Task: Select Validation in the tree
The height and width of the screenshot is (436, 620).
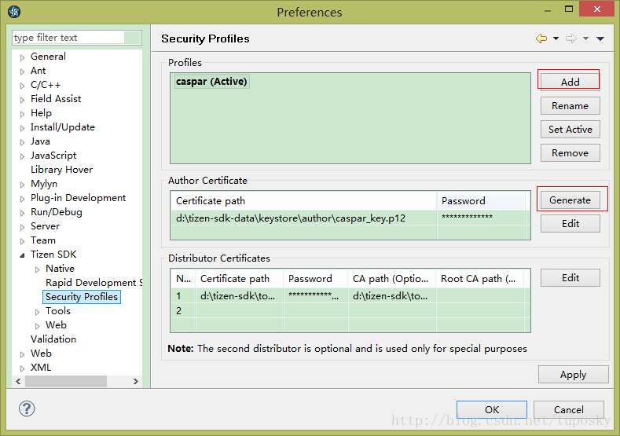Action: tap(53, 339)
